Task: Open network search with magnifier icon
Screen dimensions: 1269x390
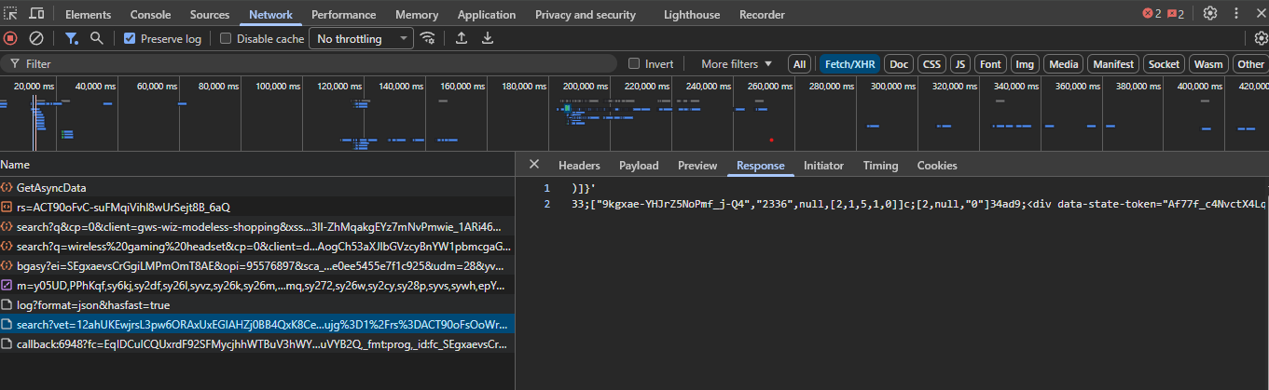Action: click(96, 38)
